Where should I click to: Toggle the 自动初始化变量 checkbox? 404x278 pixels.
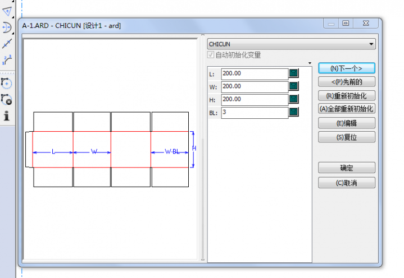tap(211, 55)
